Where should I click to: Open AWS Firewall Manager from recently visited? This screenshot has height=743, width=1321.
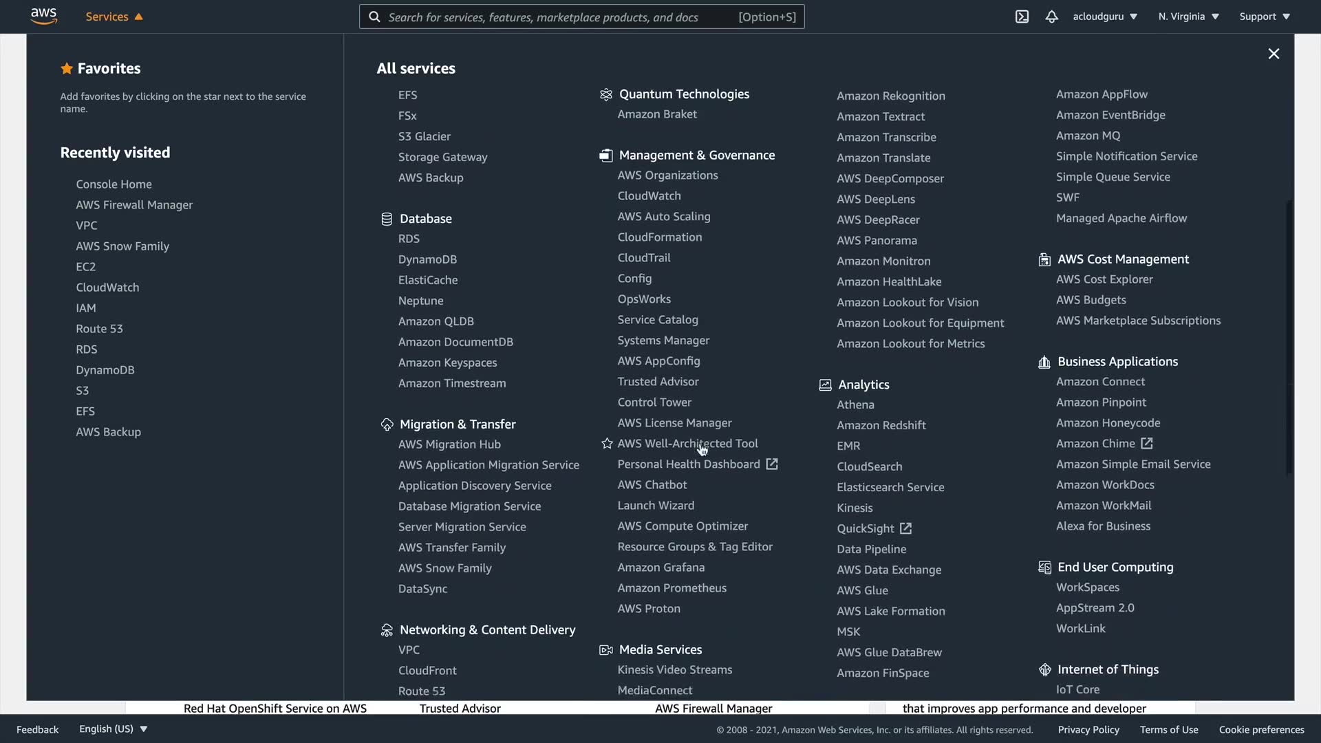pyautogui.click(x=134, y=205)
